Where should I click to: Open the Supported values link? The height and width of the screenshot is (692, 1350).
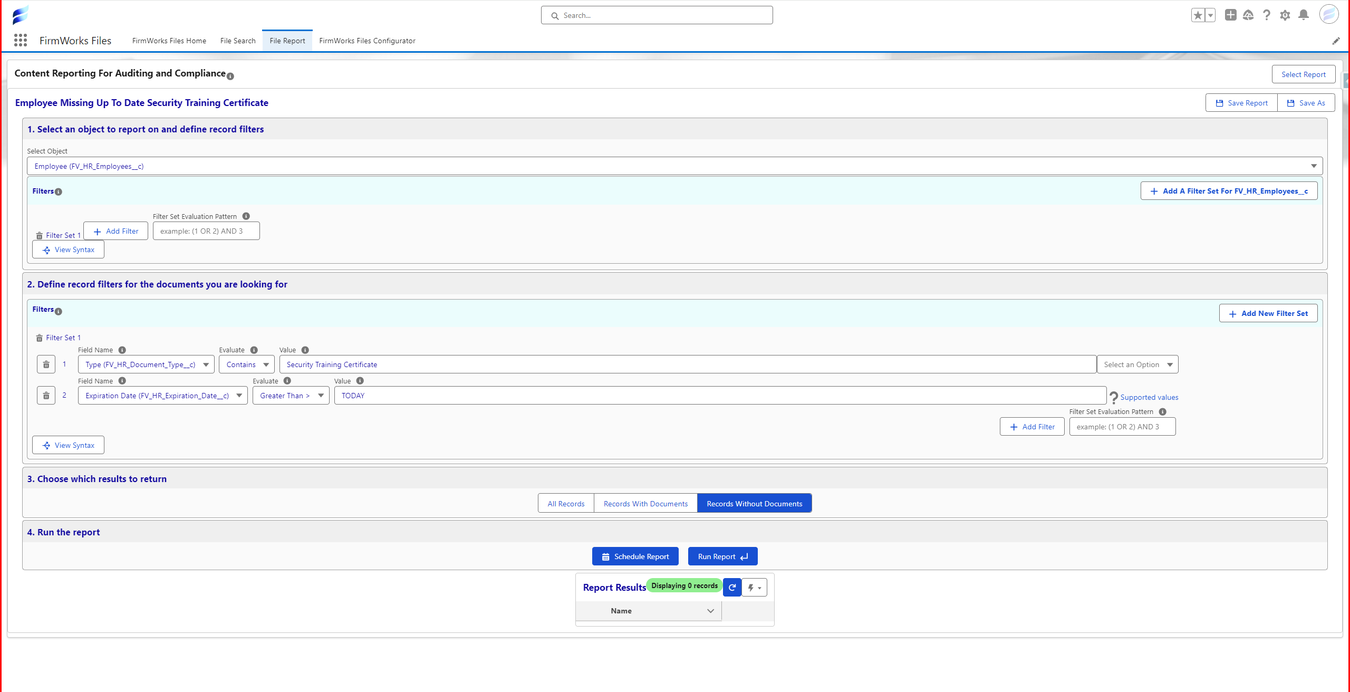pos(1149,397)
